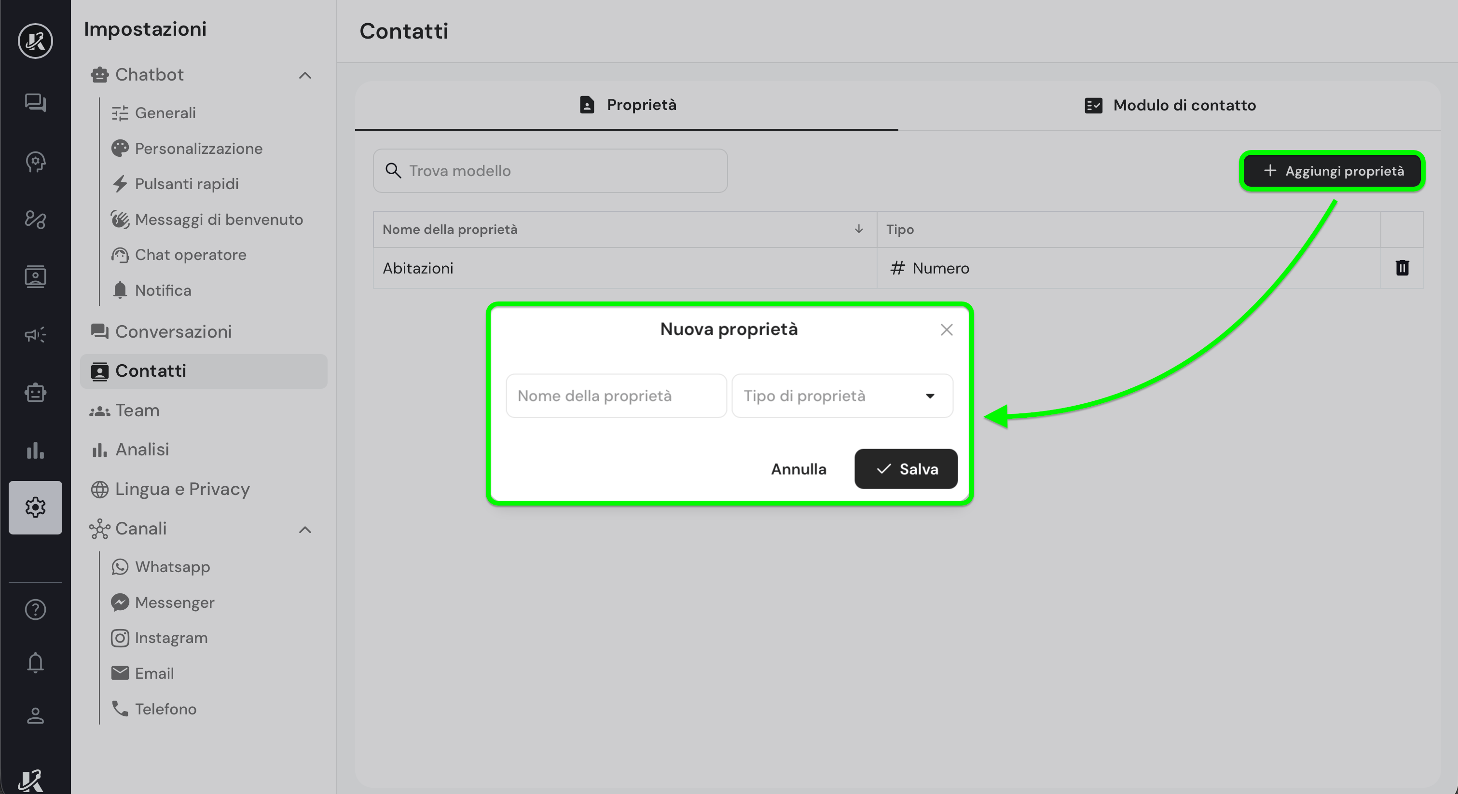The height and width of the screenshot is (794, 1458).
Task: Open the user profile icon in left rail
Action: (35, 715)
